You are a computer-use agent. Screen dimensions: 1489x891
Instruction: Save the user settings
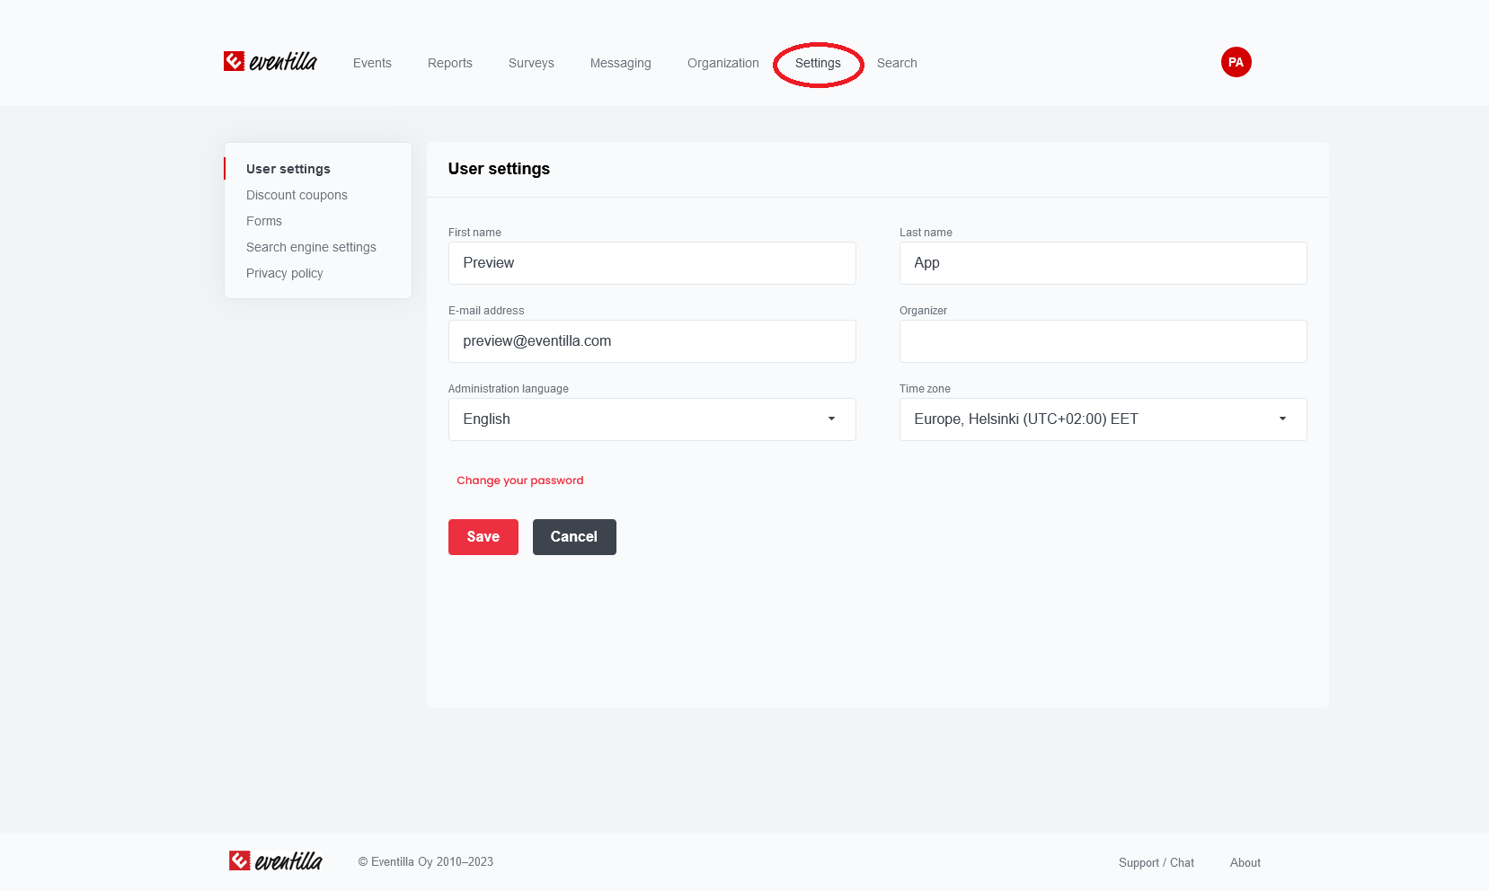coord(483,537)
